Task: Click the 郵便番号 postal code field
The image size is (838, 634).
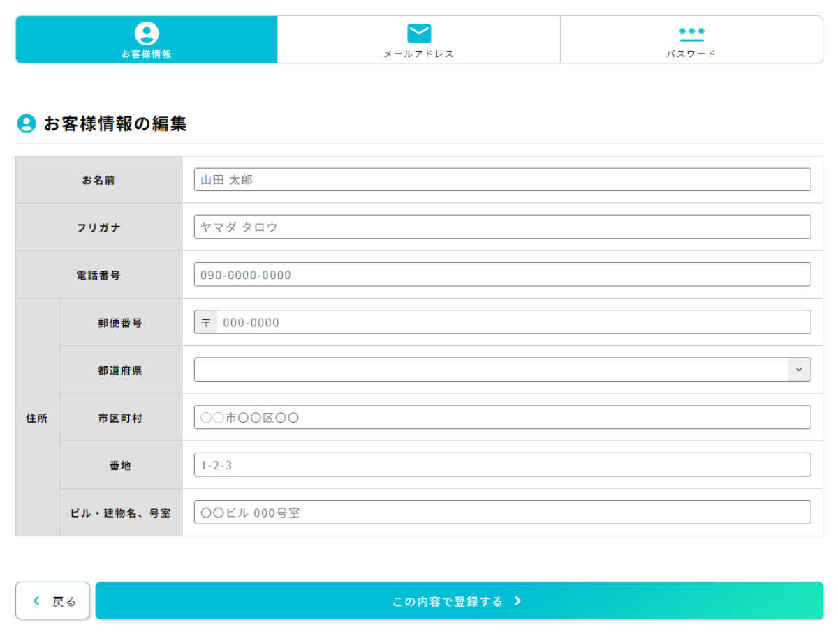Action: pyautogui.click(x=513, y=322)
